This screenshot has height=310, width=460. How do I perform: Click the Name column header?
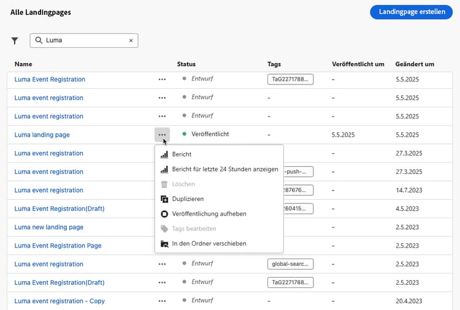point(23,64)
